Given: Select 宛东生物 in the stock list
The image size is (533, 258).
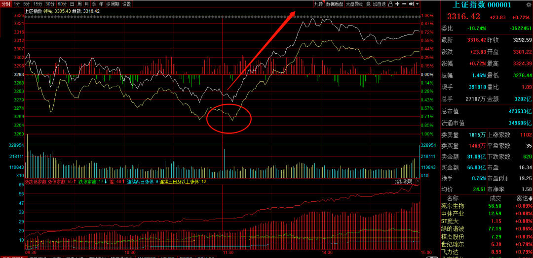Looking at the screenshot, I should pyautogui.click(x=452, y=205).
